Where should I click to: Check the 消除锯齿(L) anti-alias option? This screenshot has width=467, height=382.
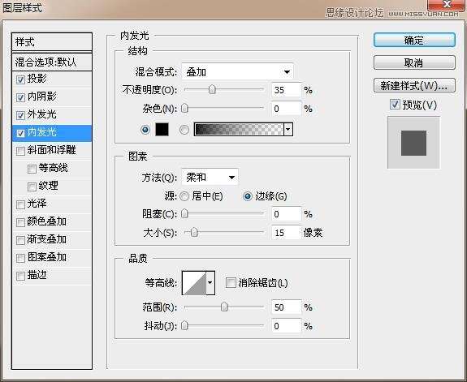[x=231, y=282]
